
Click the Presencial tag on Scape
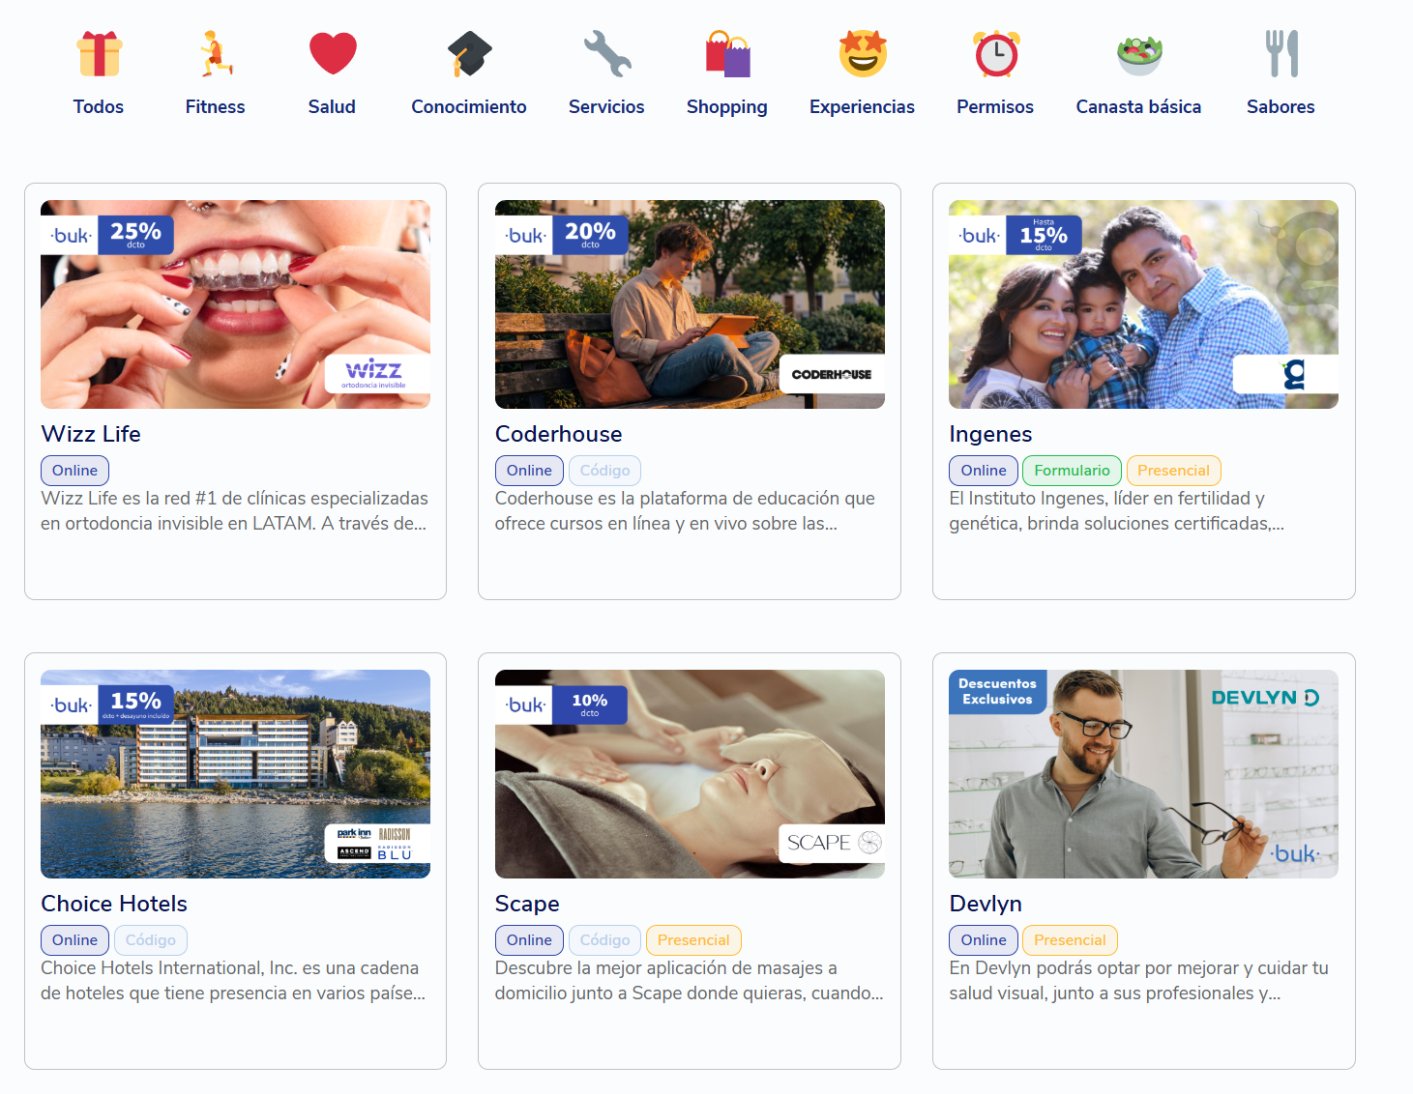click(693, 940)
